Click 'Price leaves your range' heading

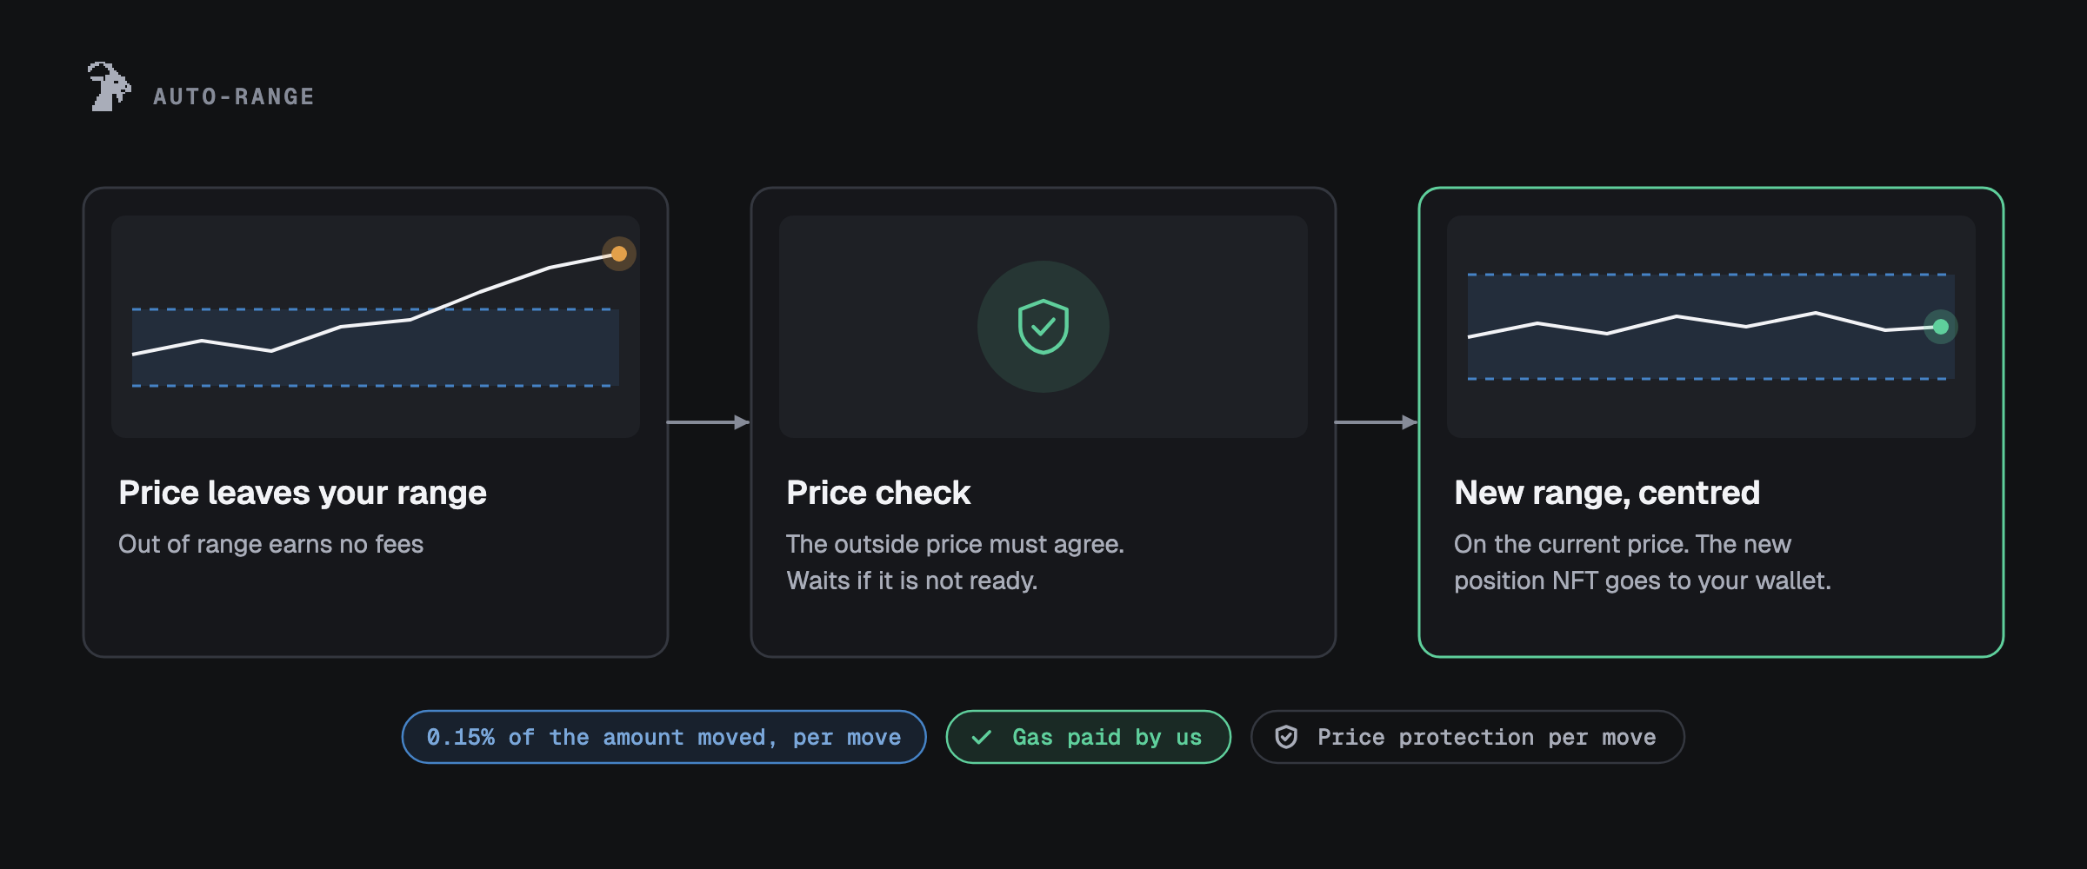[x=303, y=493]
